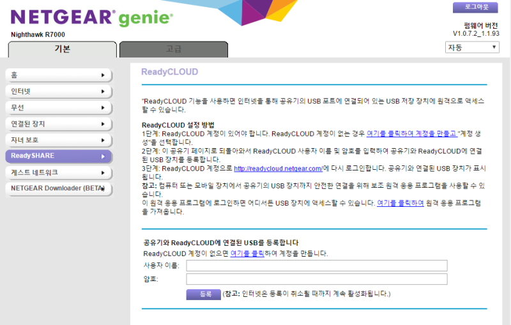Open the readycloud.netgear.com link
Screen dimensions: 511x325
(278, 169)
